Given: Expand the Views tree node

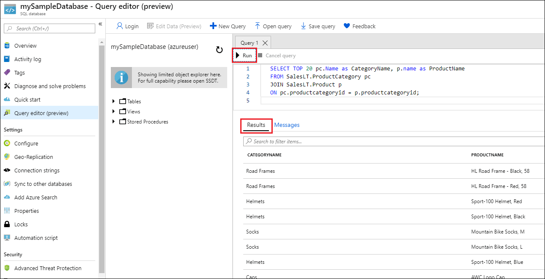Looking at the screenshot, I should [113, 112].
